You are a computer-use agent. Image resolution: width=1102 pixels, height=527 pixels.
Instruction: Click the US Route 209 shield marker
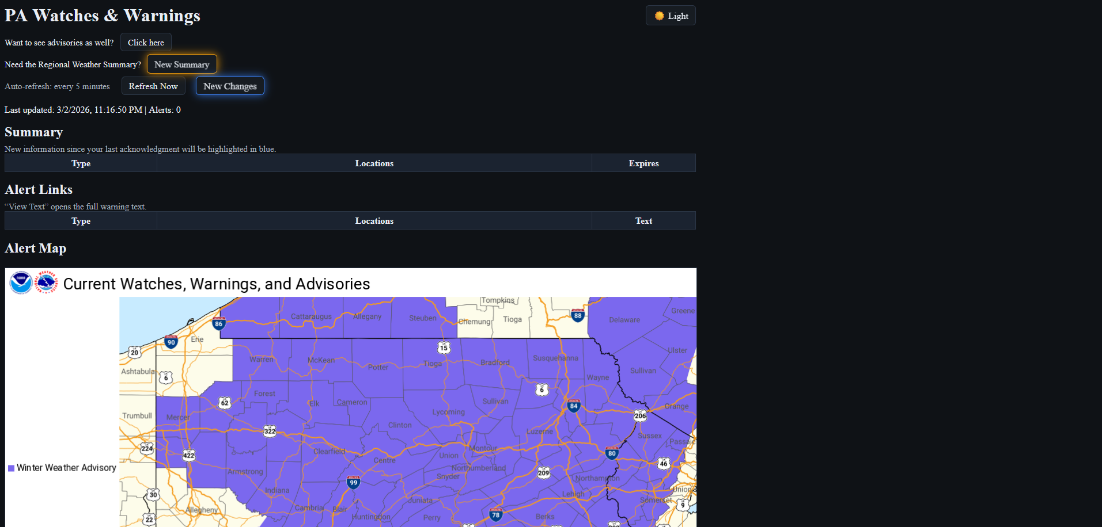(x=543, y=472)
